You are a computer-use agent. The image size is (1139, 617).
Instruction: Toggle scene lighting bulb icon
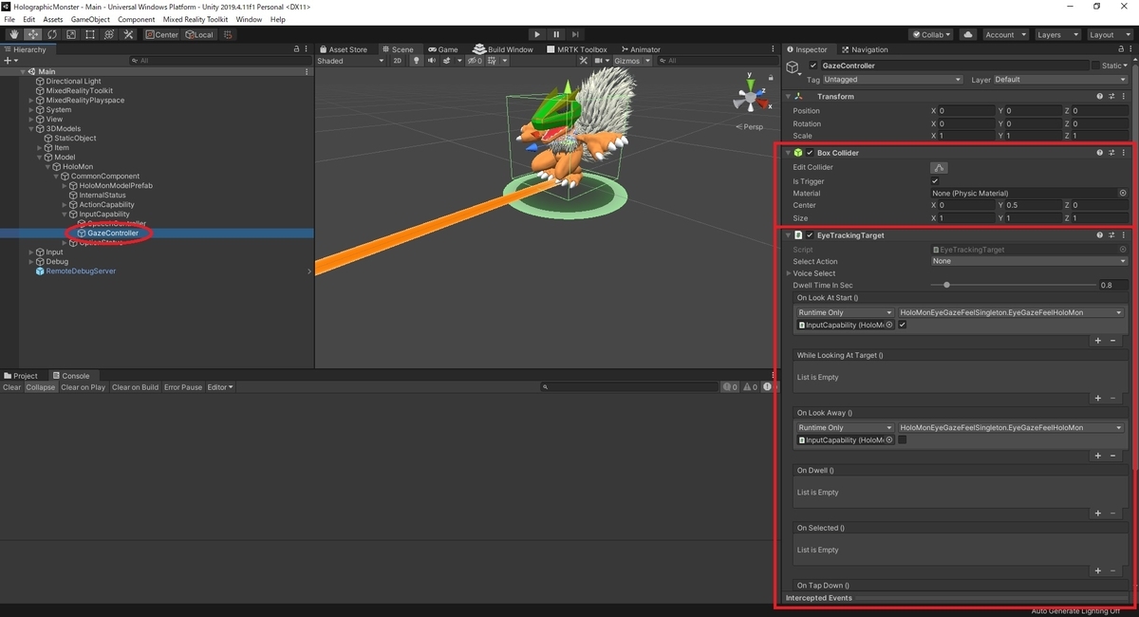(x=417, y=61)
